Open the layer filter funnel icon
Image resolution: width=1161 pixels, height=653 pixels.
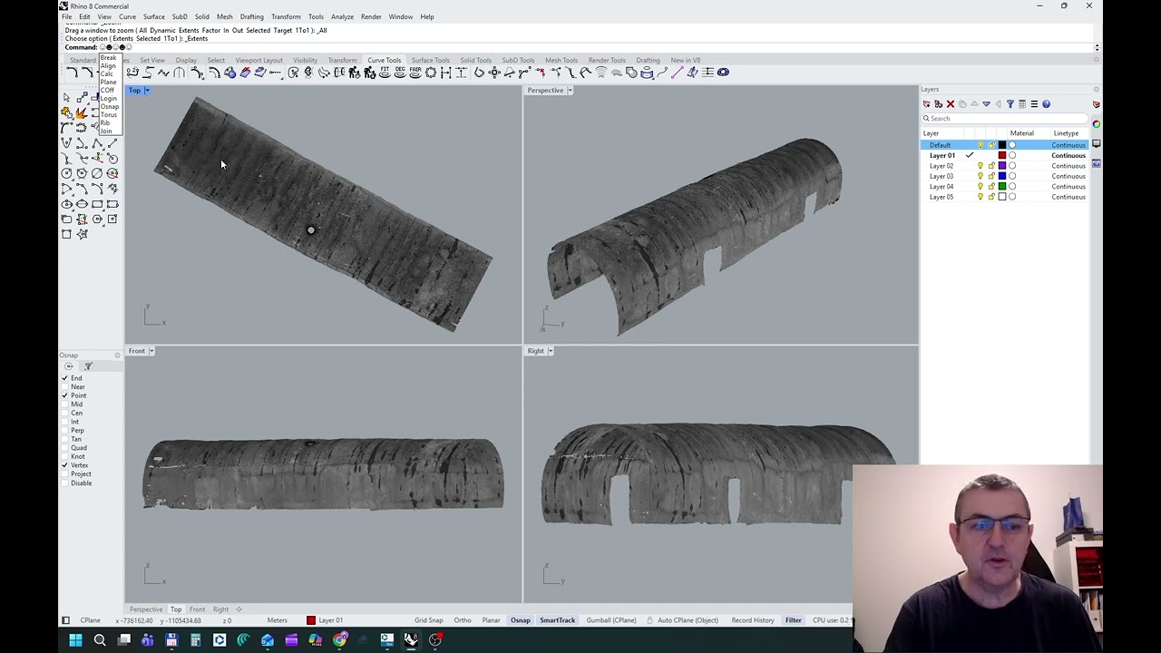tap(1010, 104)
